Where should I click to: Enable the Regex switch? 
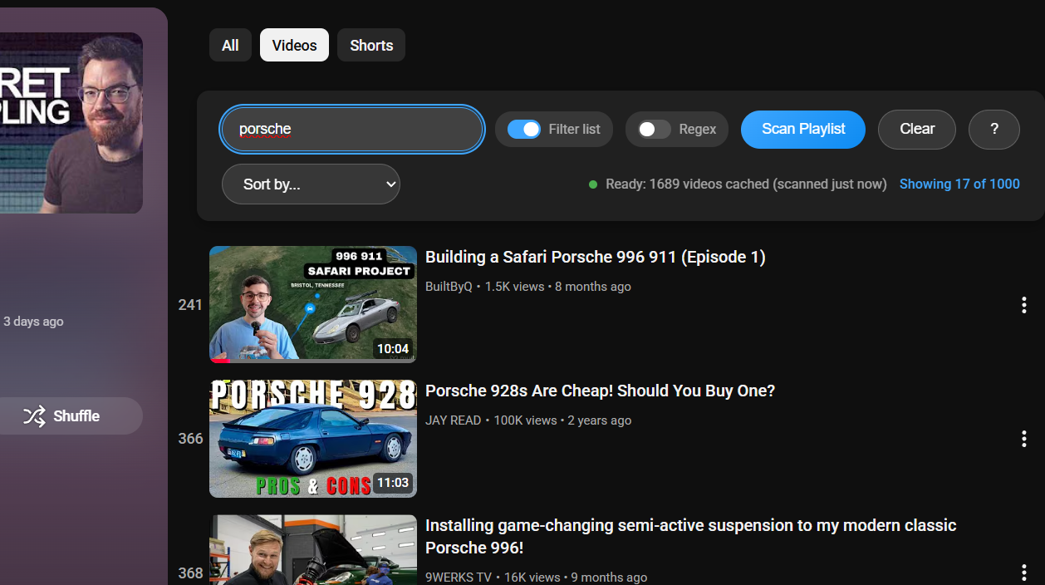point(654,129)
